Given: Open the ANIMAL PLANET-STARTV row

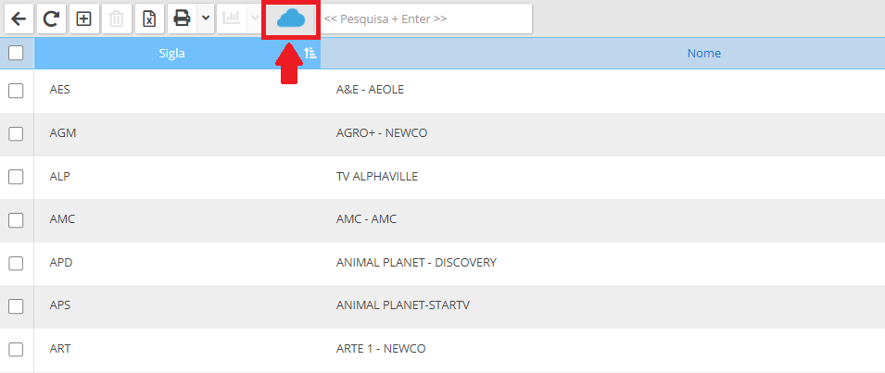Looking at the screenshot, I should pyautogui.click(x=443, y=306).
